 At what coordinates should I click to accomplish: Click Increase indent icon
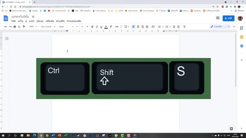[178, 27]
